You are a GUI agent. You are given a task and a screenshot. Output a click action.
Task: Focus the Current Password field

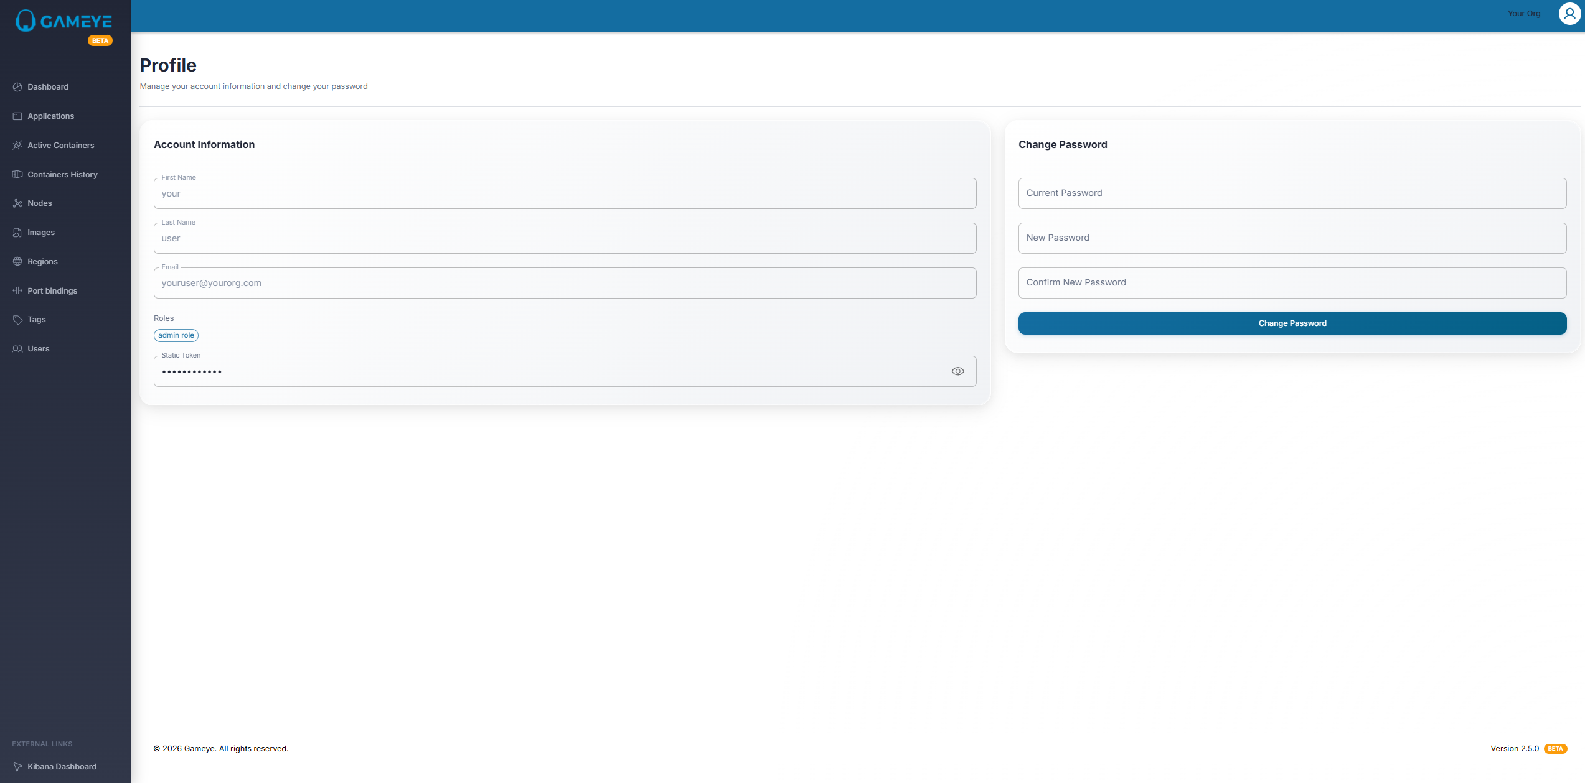(1292, 193)
